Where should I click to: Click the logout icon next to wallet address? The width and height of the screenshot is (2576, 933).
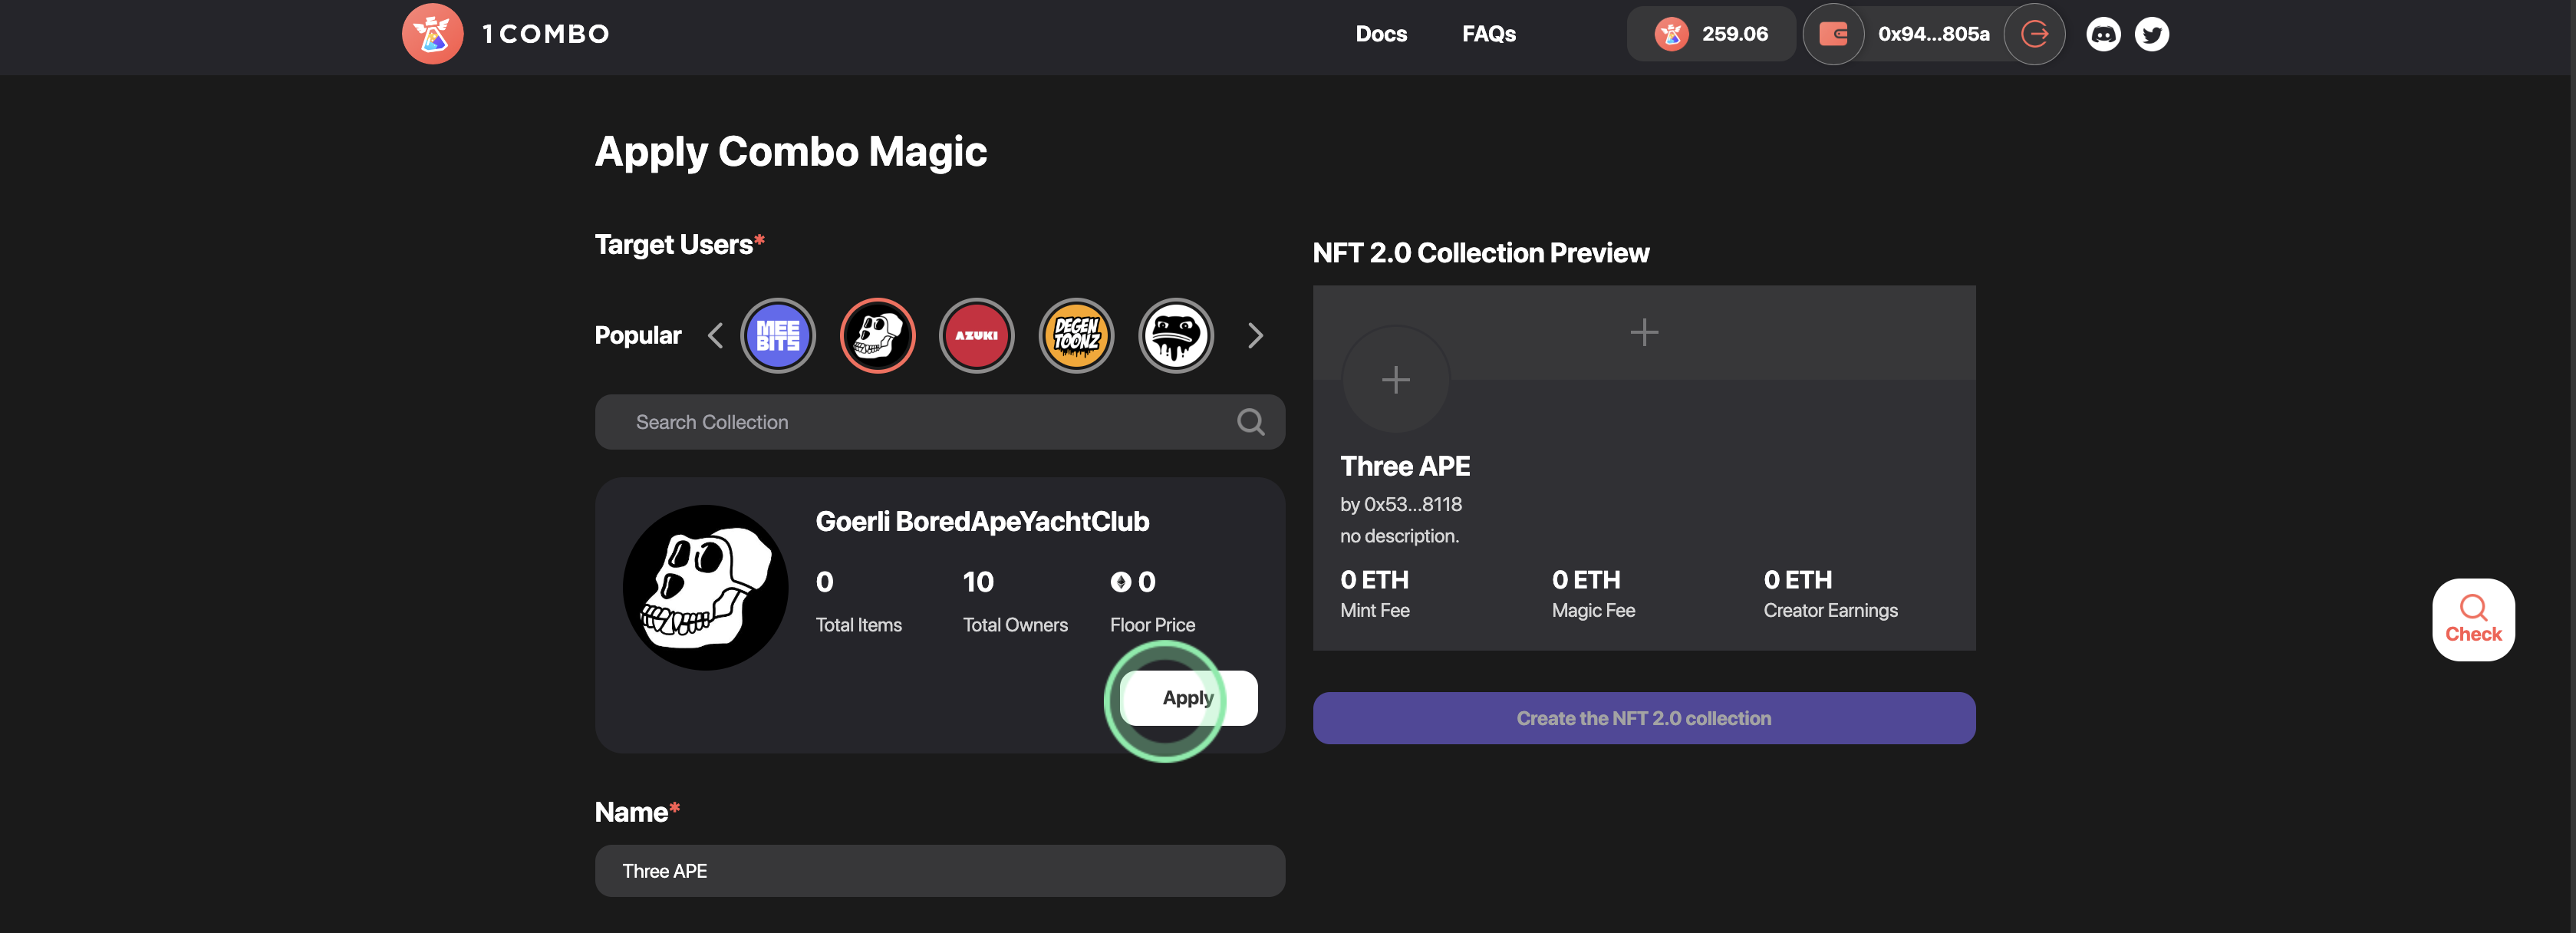(2034, 34)
